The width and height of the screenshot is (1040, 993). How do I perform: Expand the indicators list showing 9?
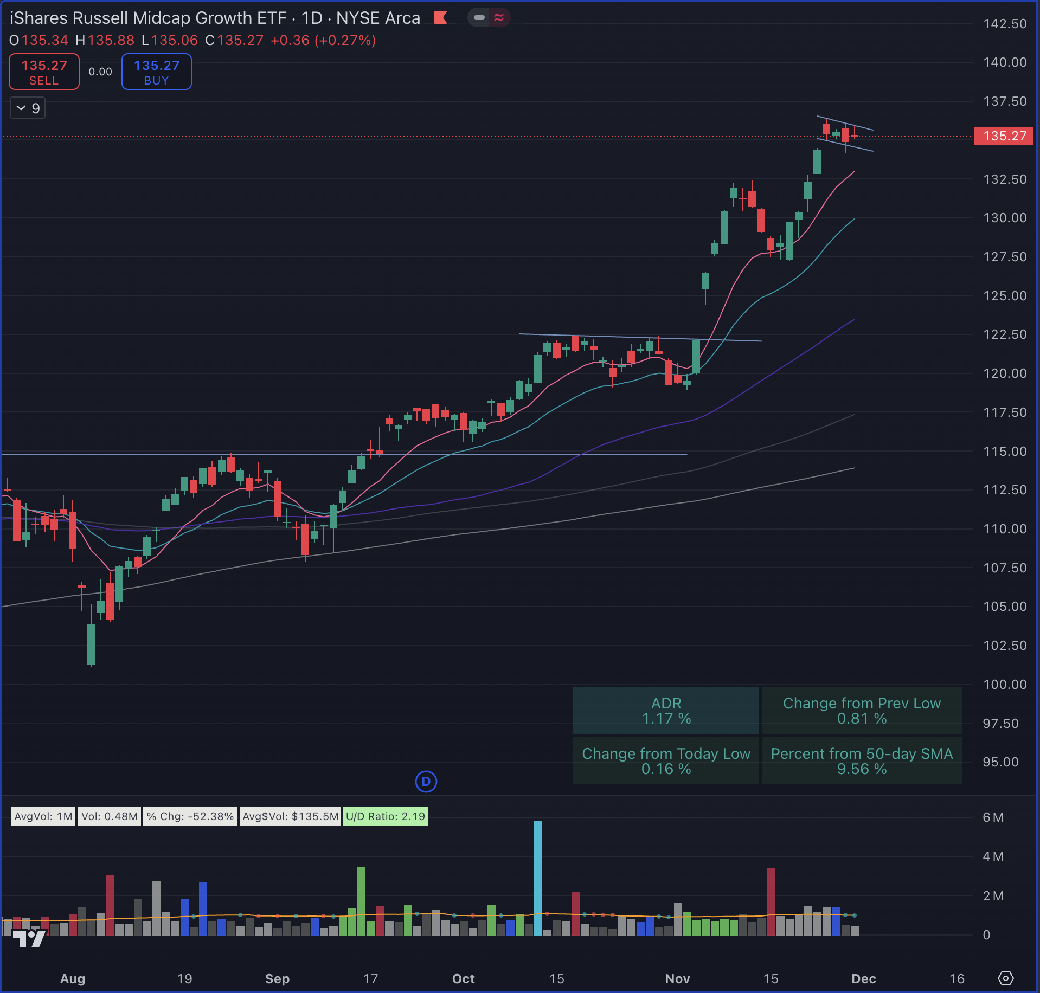tap(27, 108)
